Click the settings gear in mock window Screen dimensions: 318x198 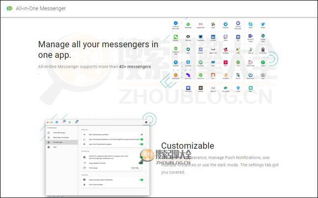(146, 122)
